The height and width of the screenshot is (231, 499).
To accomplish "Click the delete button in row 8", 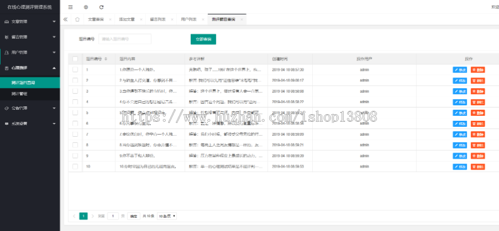I will 478,145.
